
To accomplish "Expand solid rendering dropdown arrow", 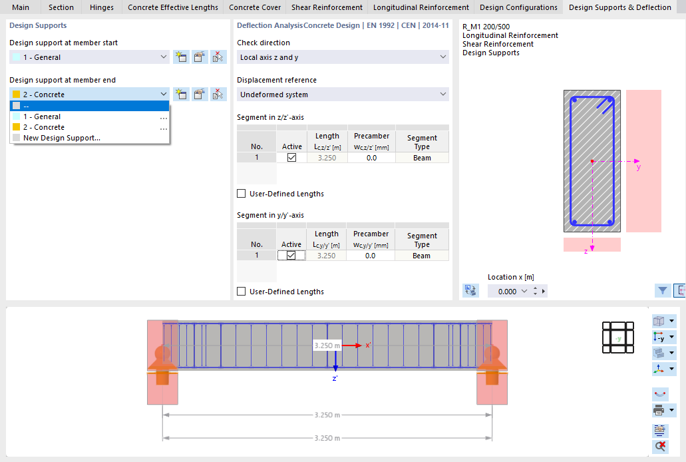I will (671, 353).
